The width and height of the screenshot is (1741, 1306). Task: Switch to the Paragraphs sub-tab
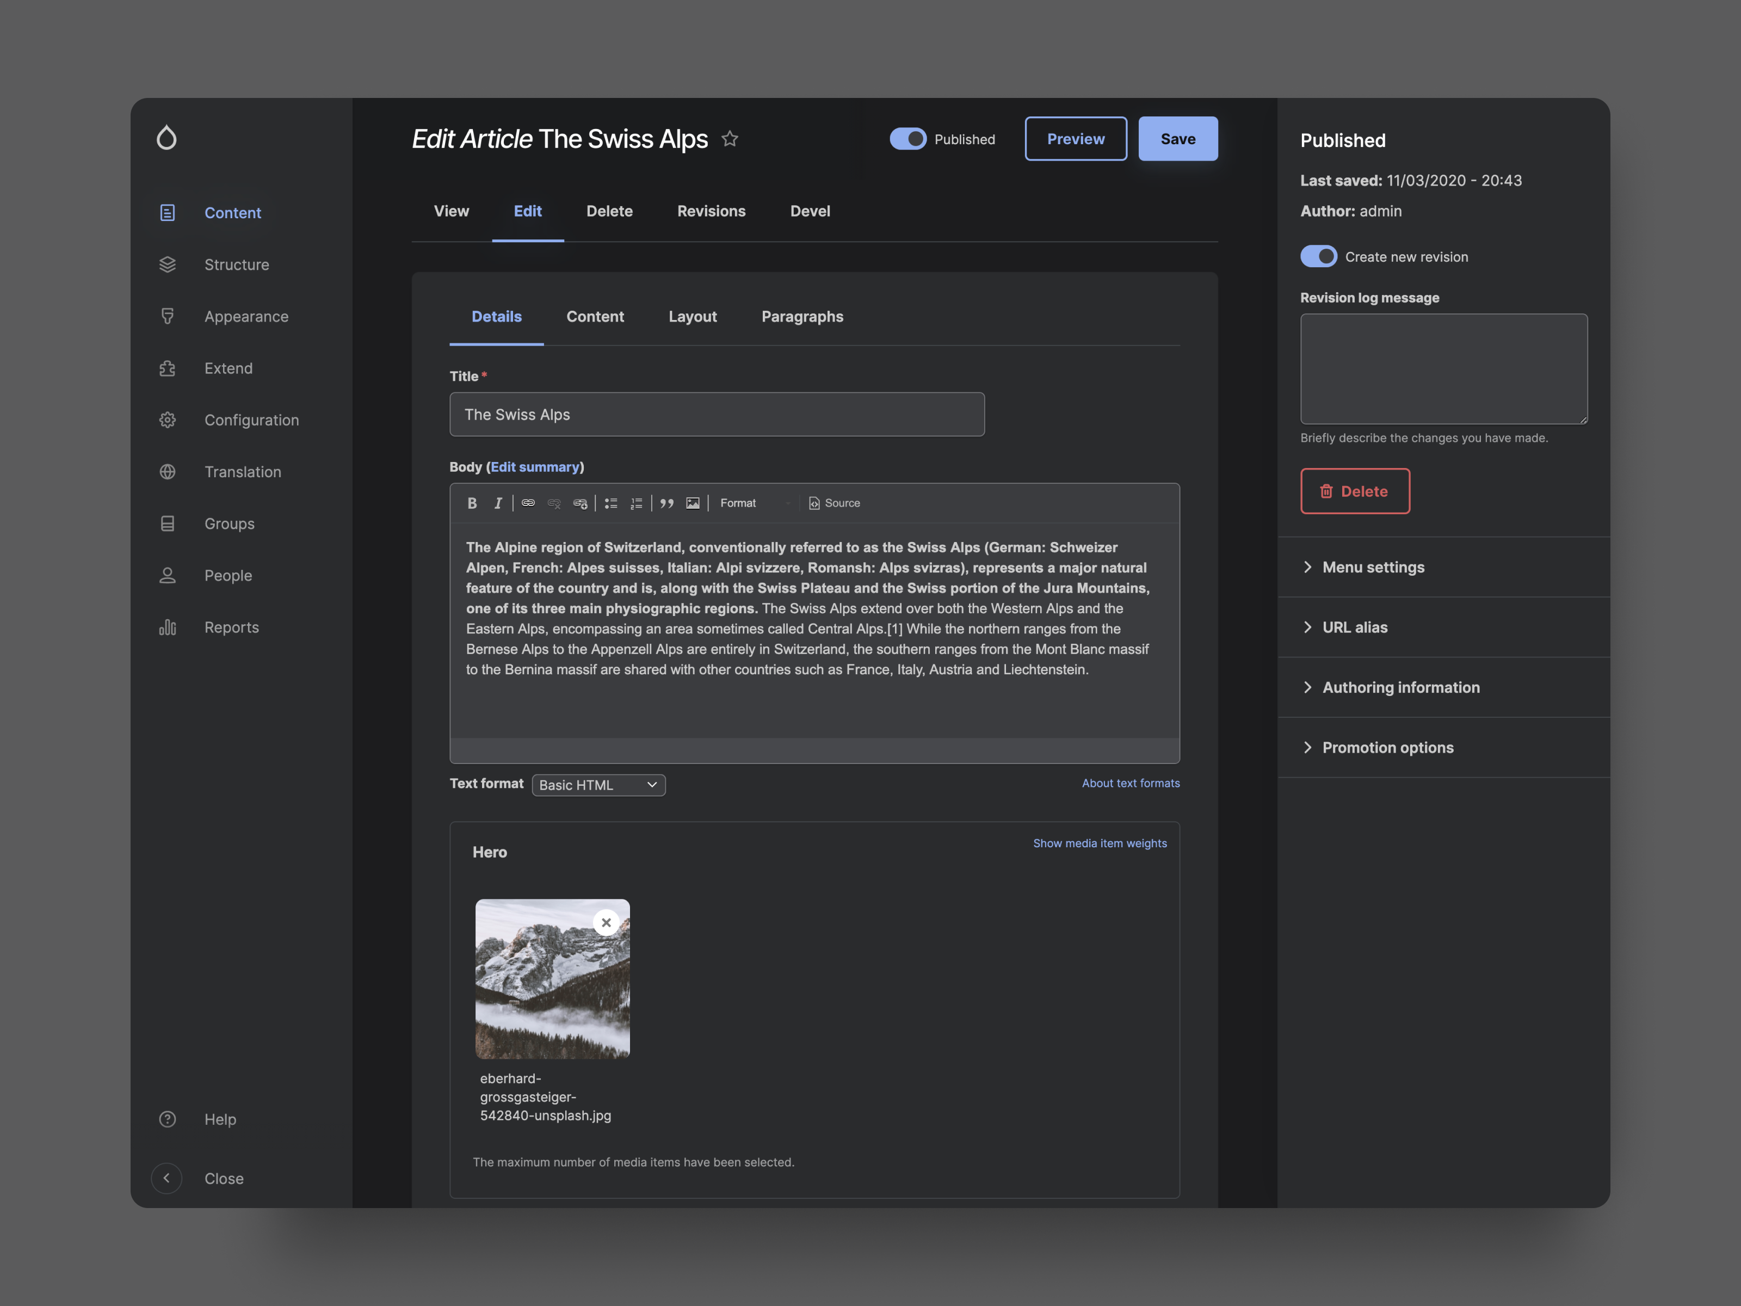[x=802, y=317]
